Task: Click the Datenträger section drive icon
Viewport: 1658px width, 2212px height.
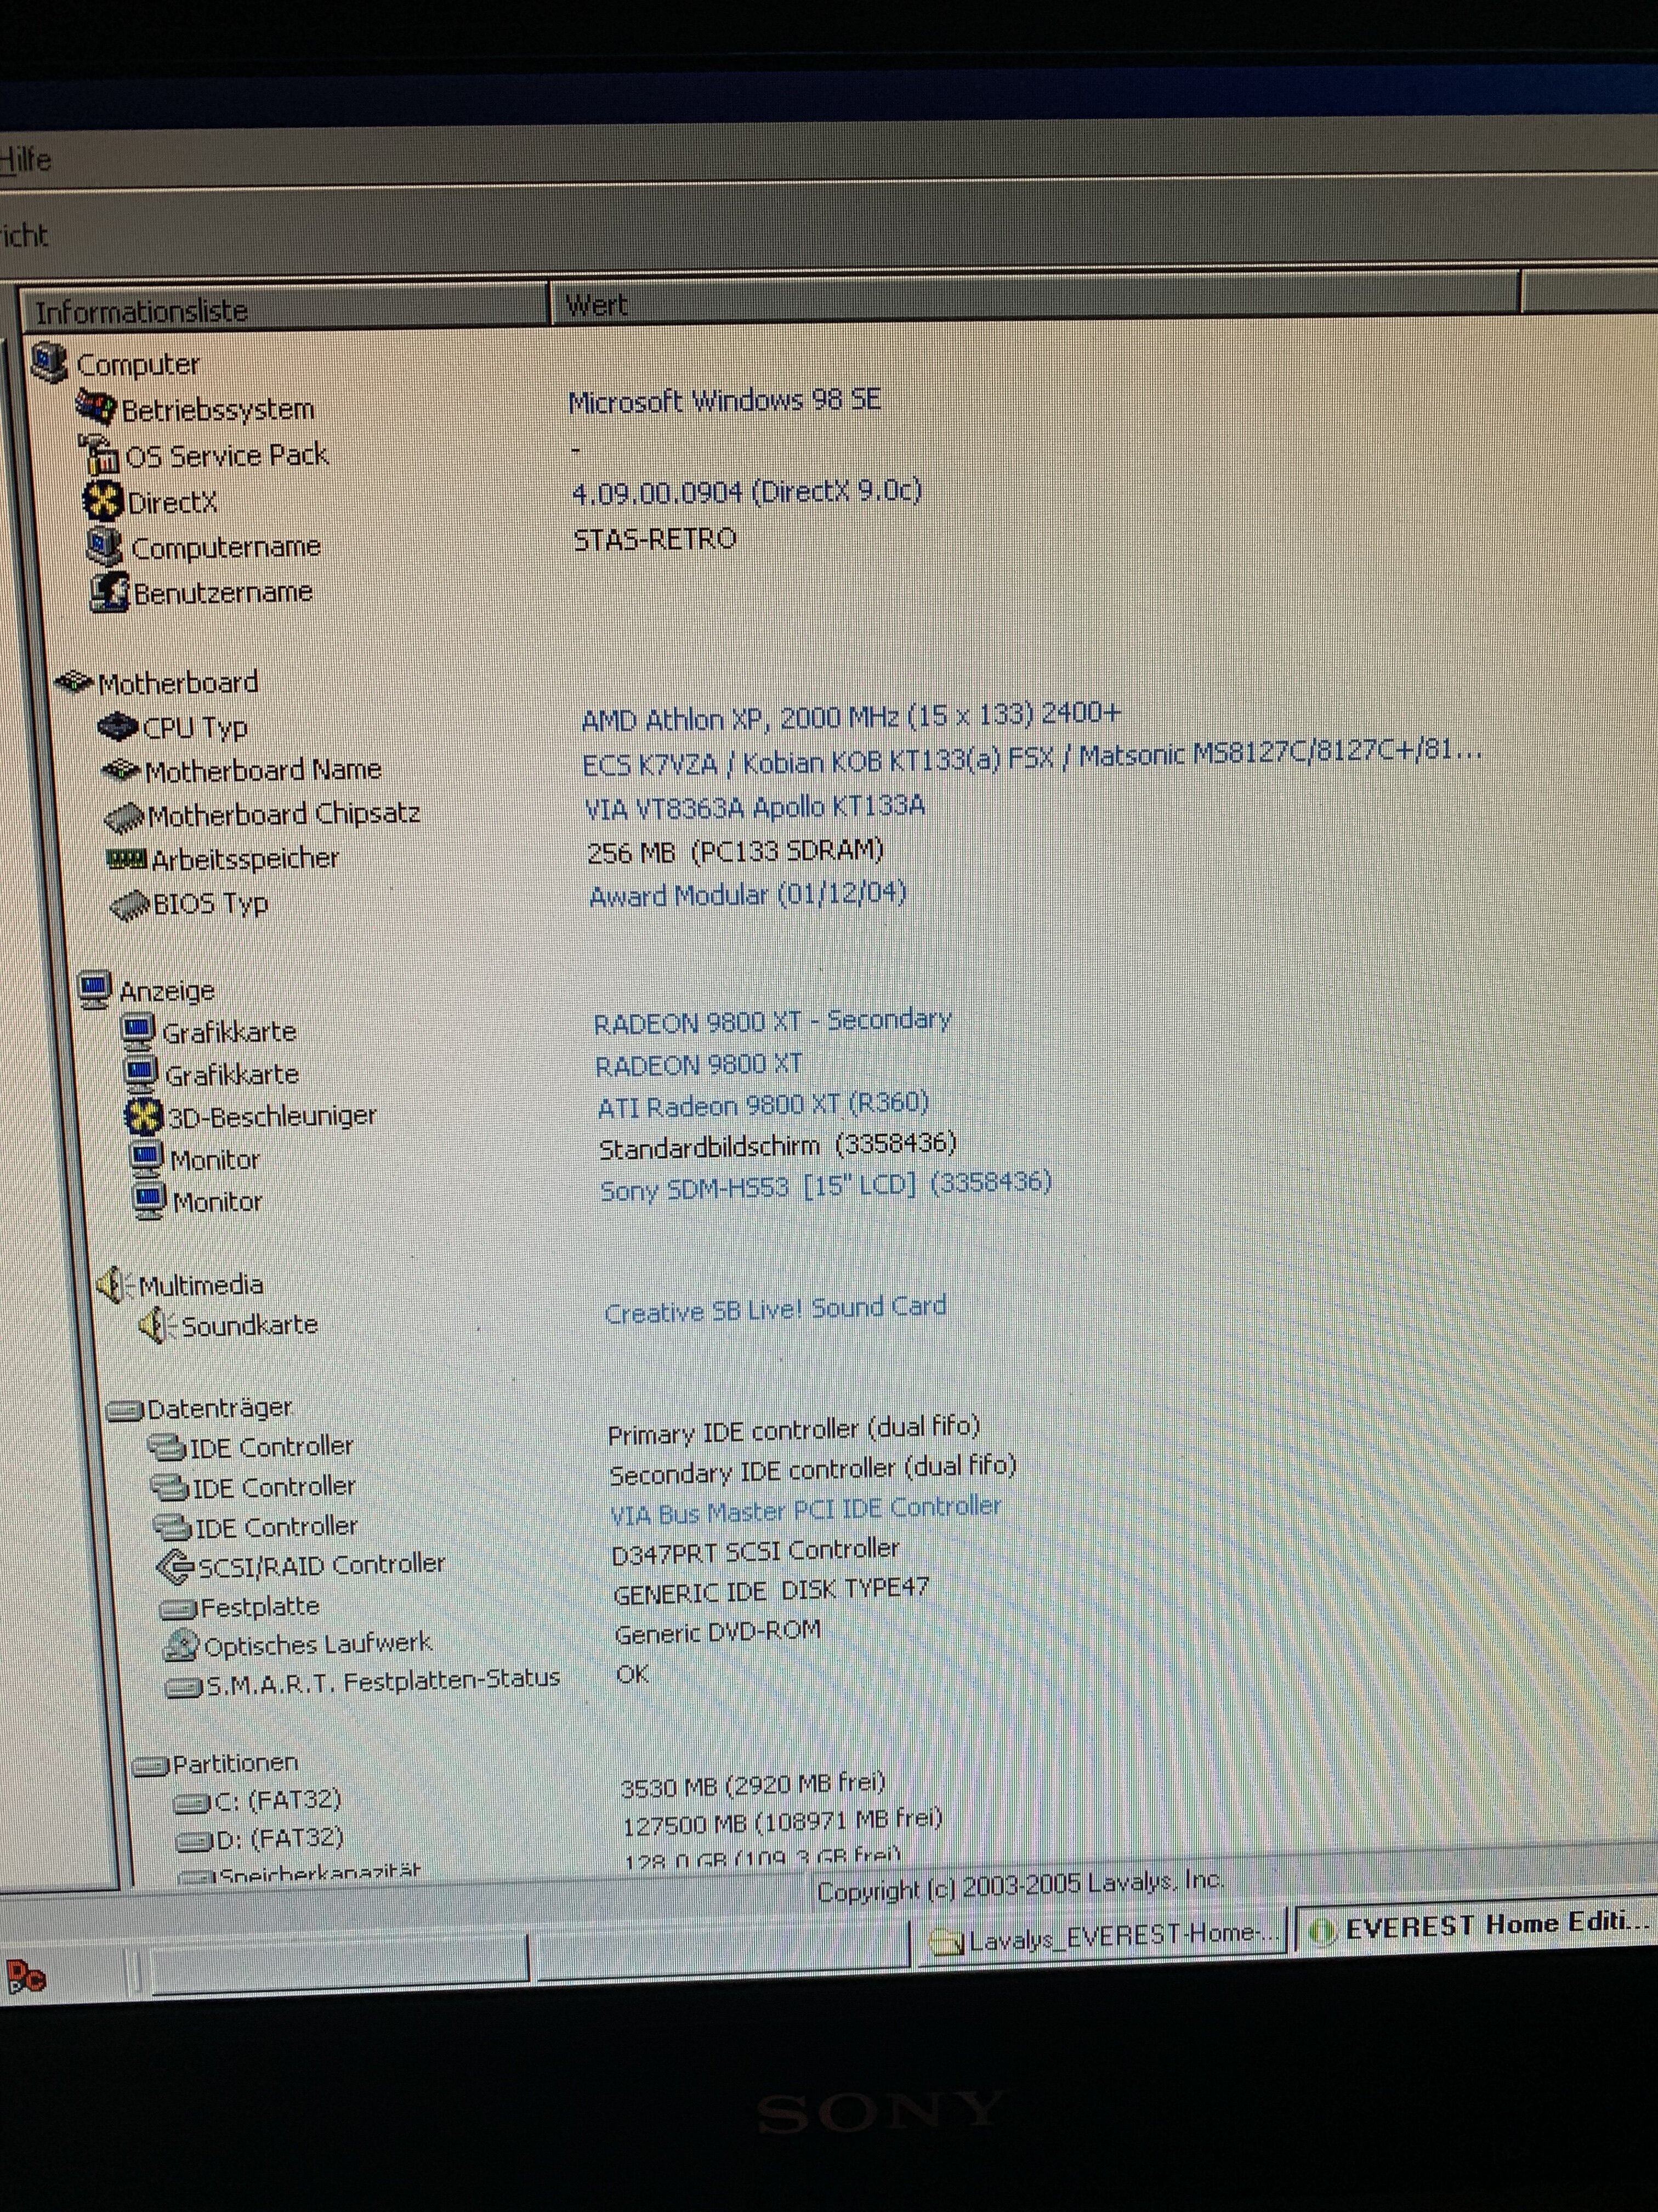Action: point(125,1410)
